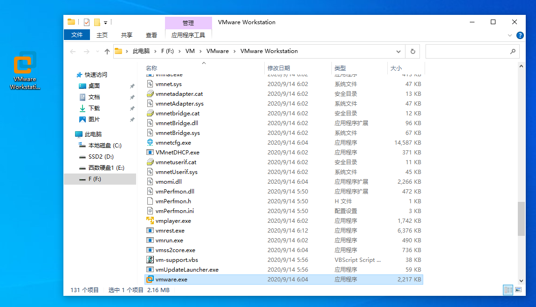Click the 管理 contextual tab header
The width and height of the screenshot is (536, 307).
188,23
